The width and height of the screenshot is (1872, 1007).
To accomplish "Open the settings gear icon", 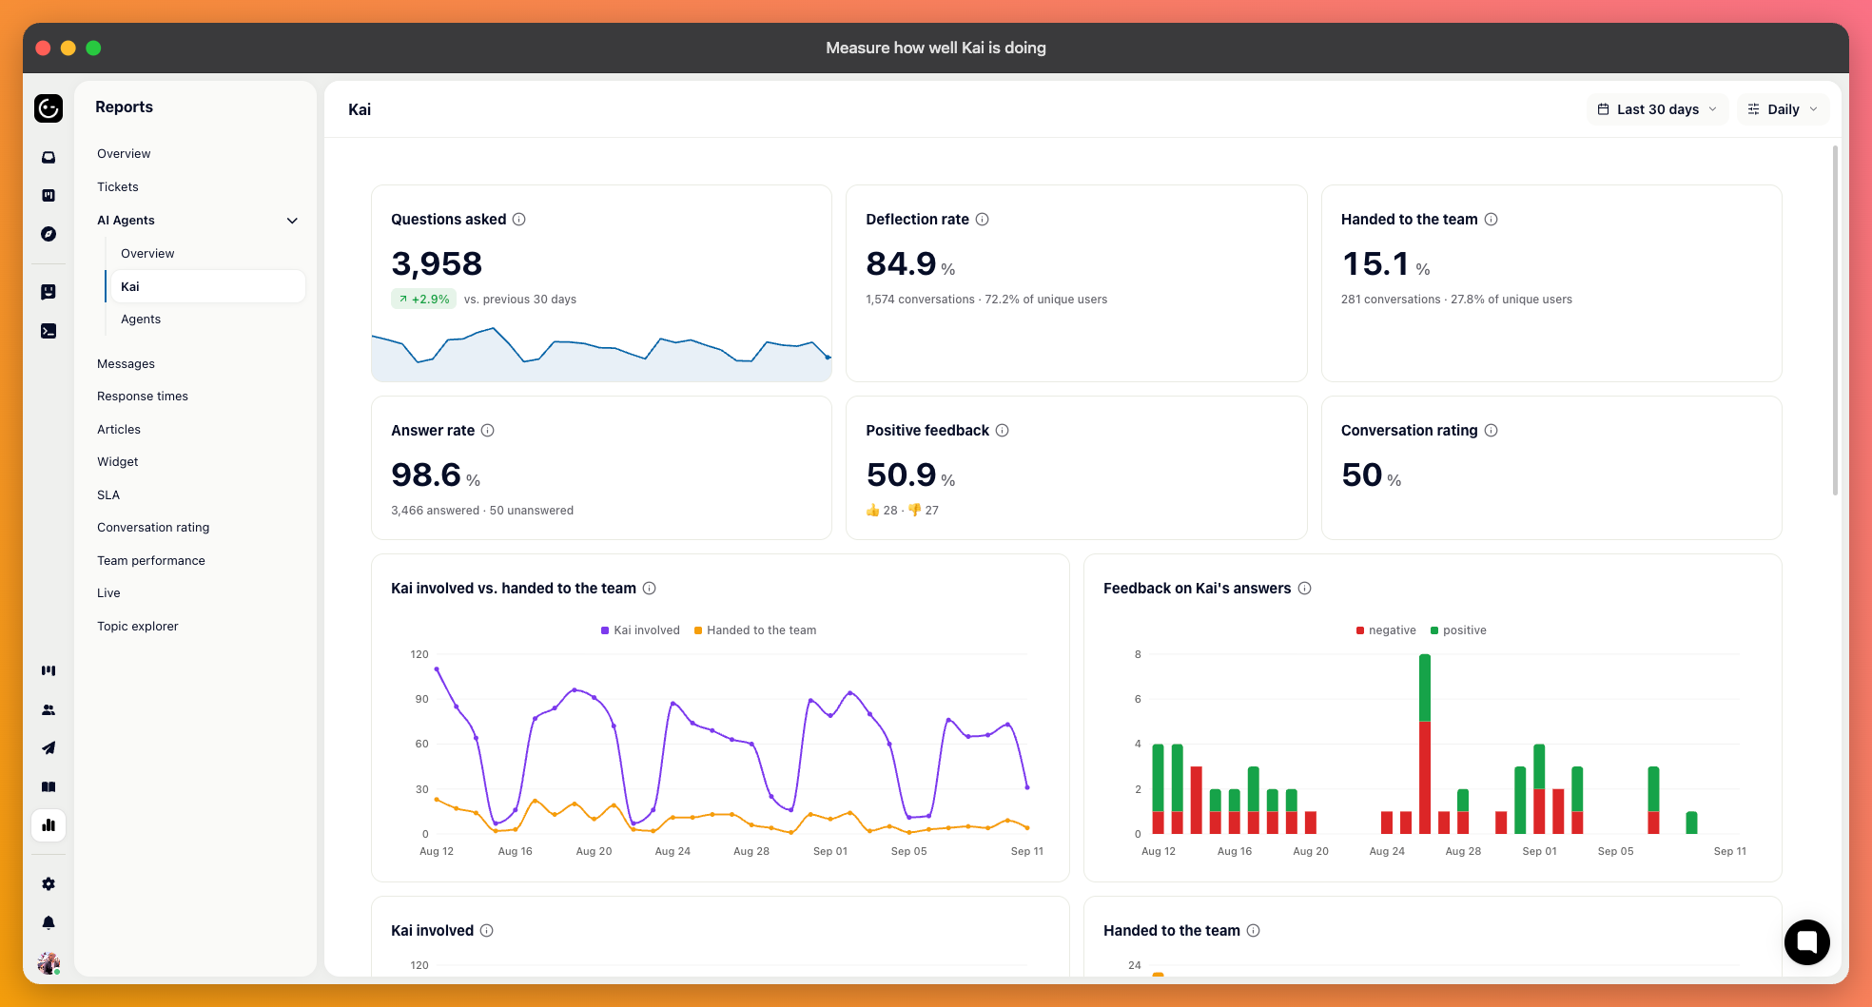I will click(49, 883).
